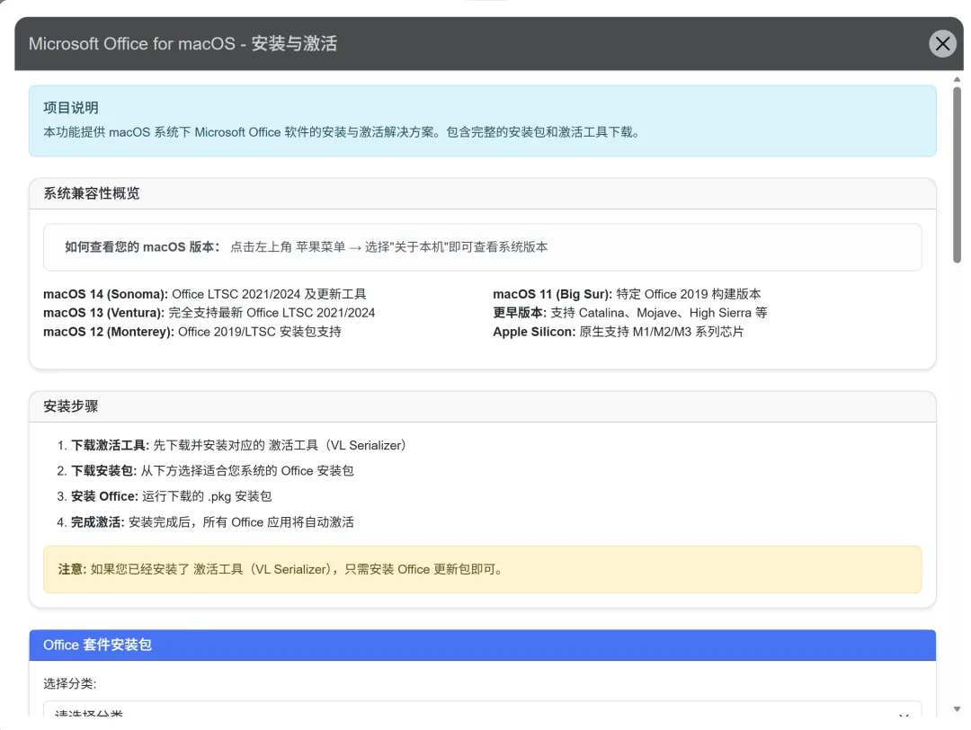Click the scrollbar down arrow
971x730 pixels.
click(x=957, y=709)
